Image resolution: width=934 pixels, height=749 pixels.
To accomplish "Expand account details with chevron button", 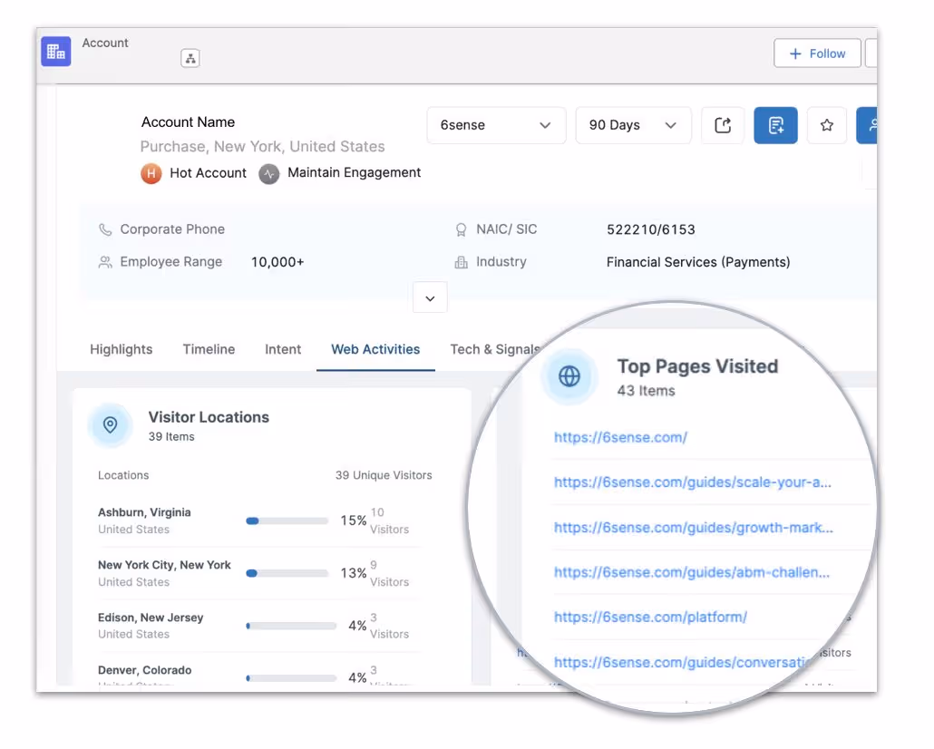I will point(430,297).
